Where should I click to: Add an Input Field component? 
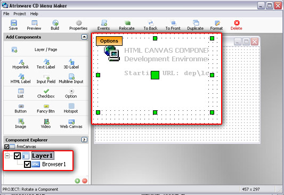(46, 79)
